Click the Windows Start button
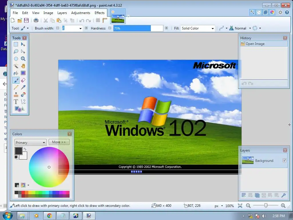Screen dimensions: 293x220 (7, 215)
